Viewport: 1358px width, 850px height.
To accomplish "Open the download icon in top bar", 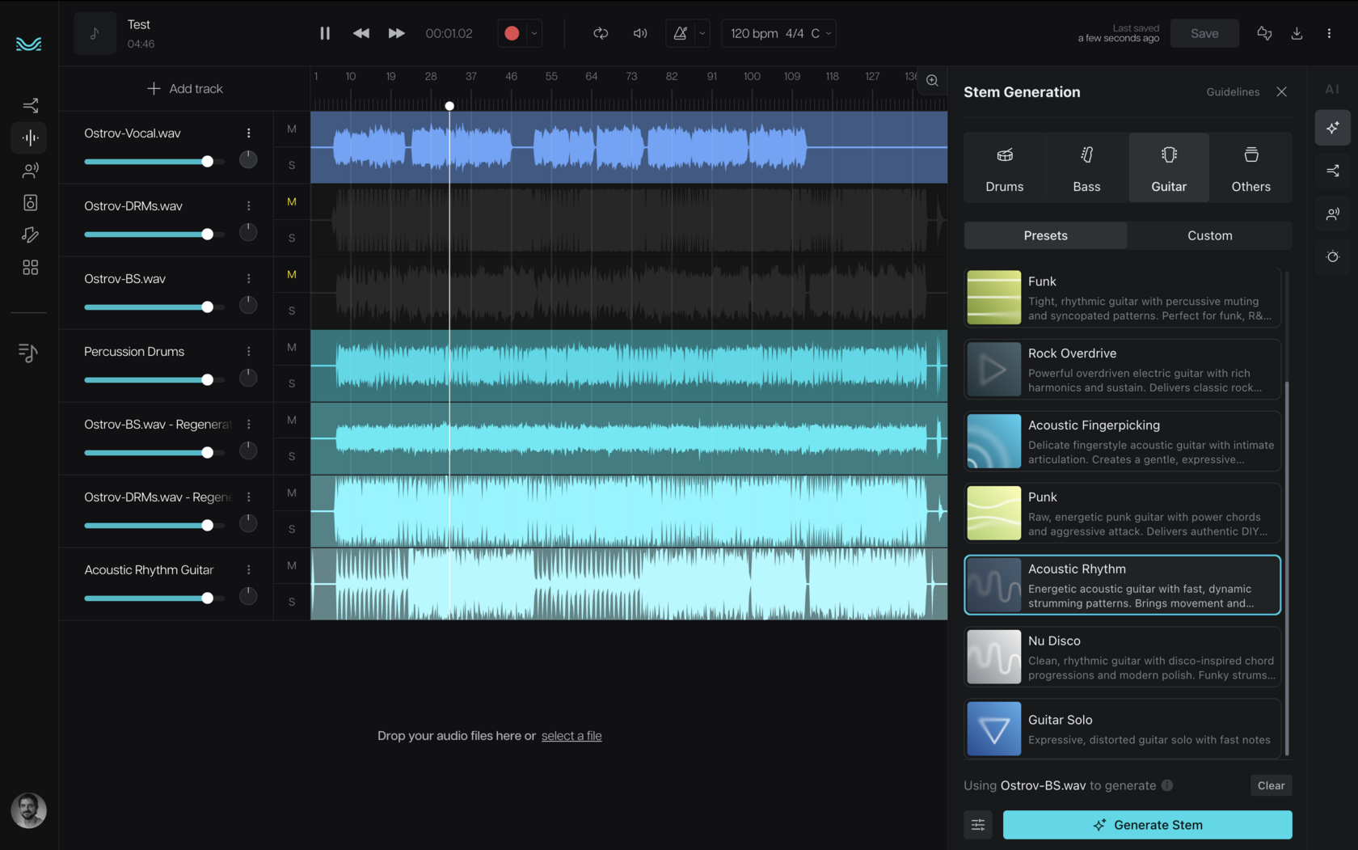I will pos(1297,33).
